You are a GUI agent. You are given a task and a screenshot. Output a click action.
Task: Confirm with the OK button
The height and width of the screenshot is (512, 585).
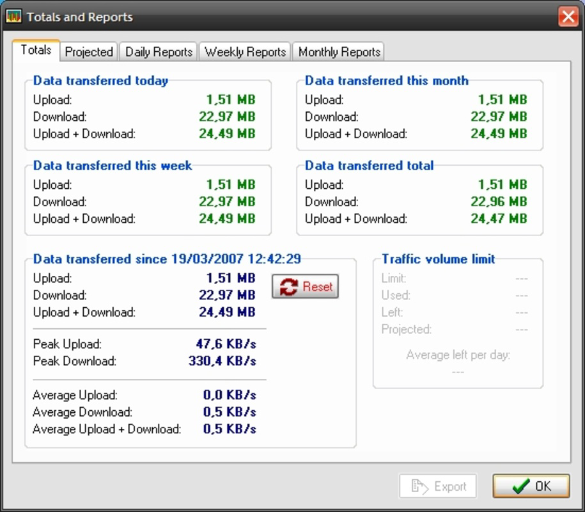point(531,486)
